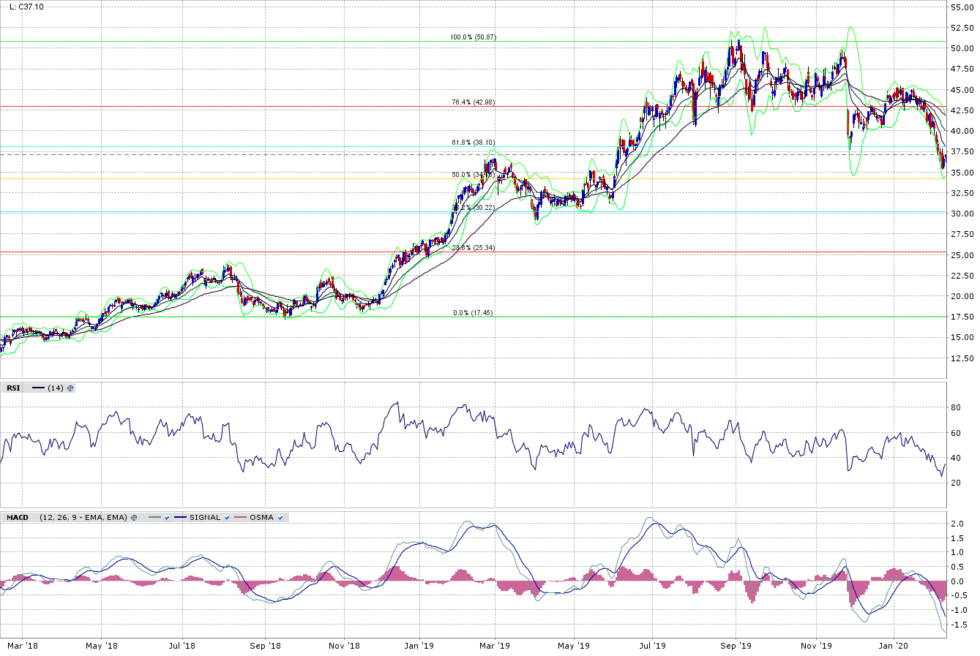
Task: Click the SIGNAL line color swatch
Action: click(x=180, y=518)
